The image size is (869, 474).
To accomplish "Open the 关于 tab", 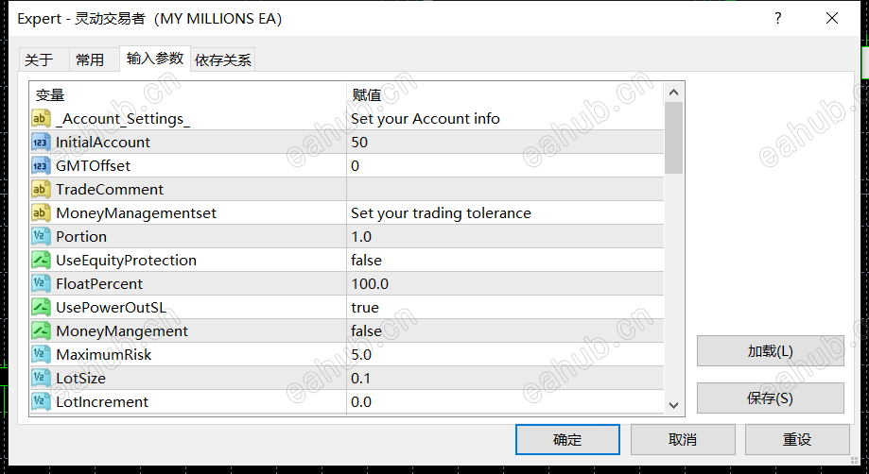I will (x=43, y=59).
